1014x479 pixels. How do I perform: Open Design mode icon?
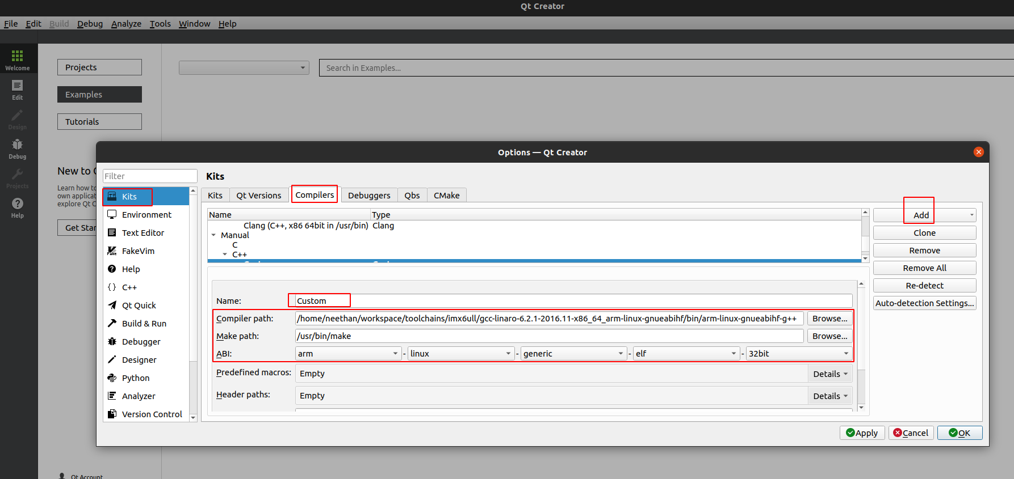[x=18, y=119]
